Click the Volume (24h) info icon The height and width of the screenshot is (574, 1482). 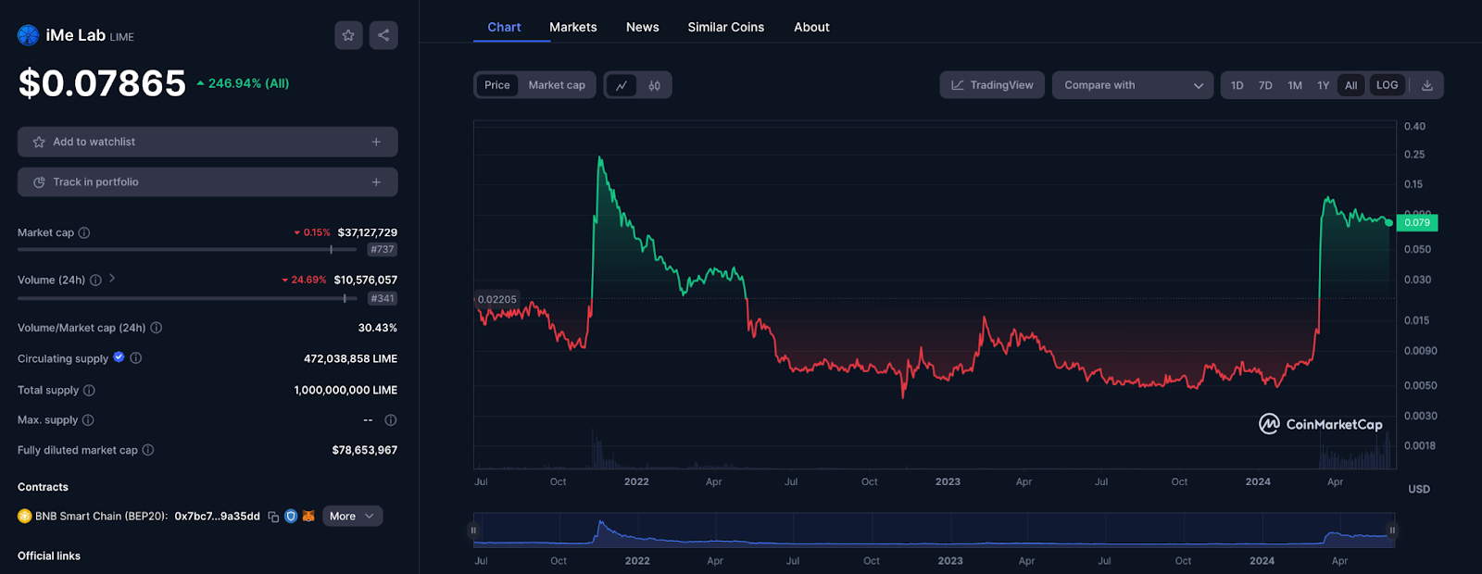coord(95,281)
